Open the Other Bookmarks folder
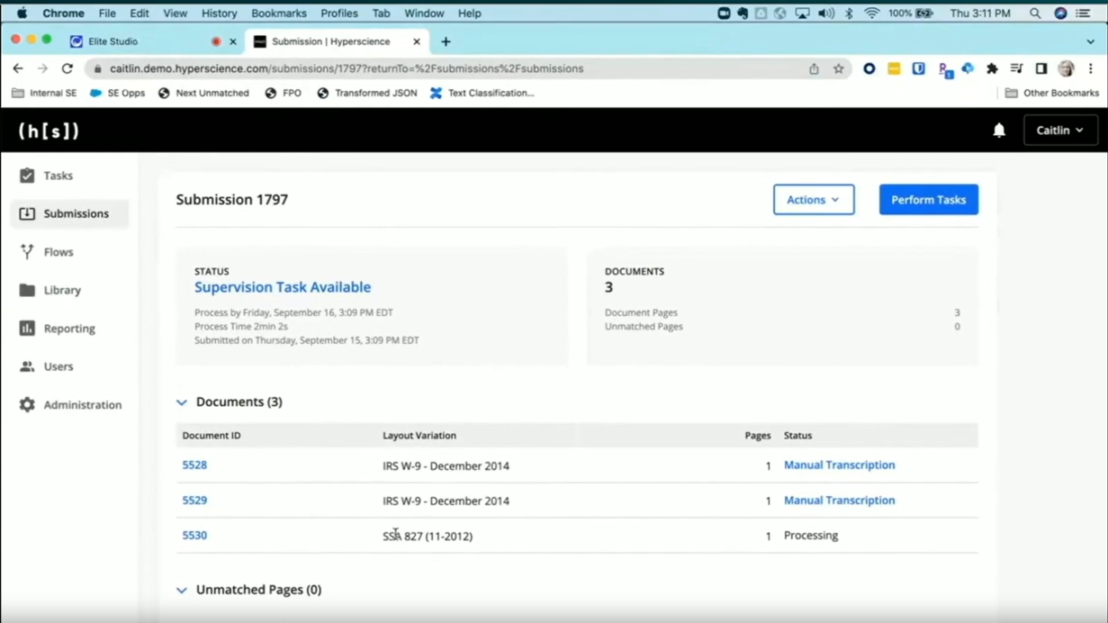The width and height of the screenshot is (1108, 623). point(1051,93)
